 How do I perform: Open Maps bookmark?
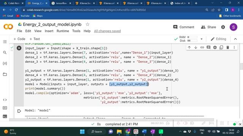point(38,16)
